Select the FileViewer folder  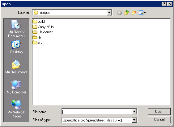[x=43, y=32]
